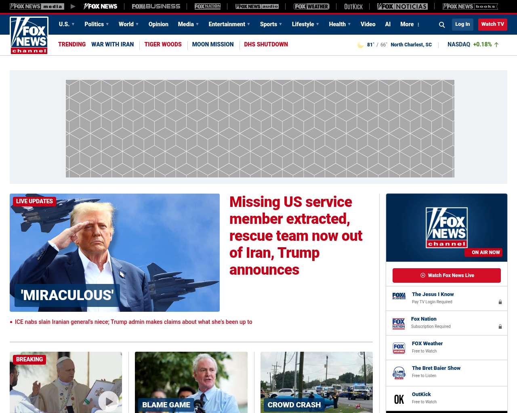Open OutKick logo in top bar
This screenshot has width=517, height=413.
353,6
